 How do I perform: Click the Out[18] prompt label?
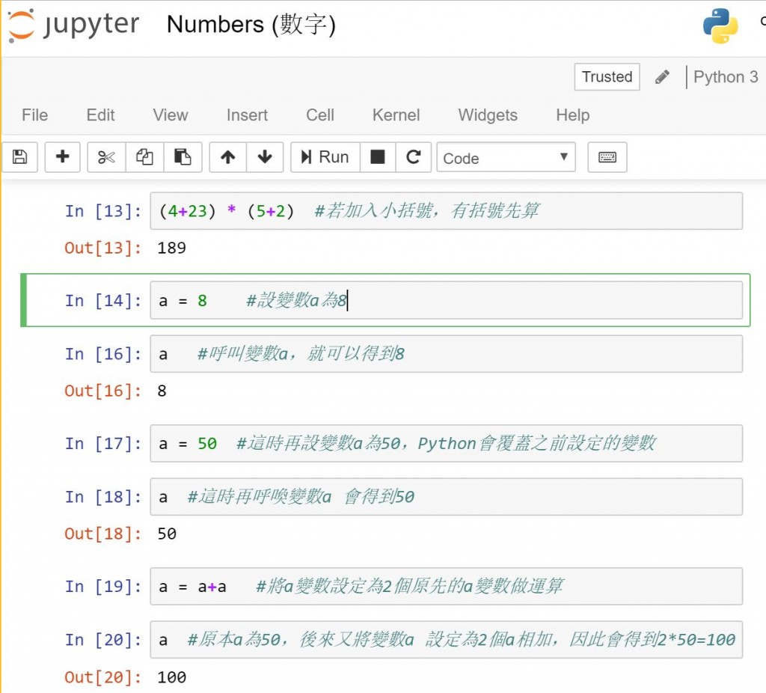click(103, 534)
